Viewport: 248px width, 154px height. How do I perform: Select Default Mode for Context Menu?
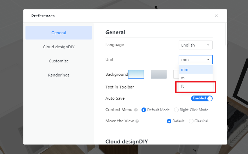point(144,110)
